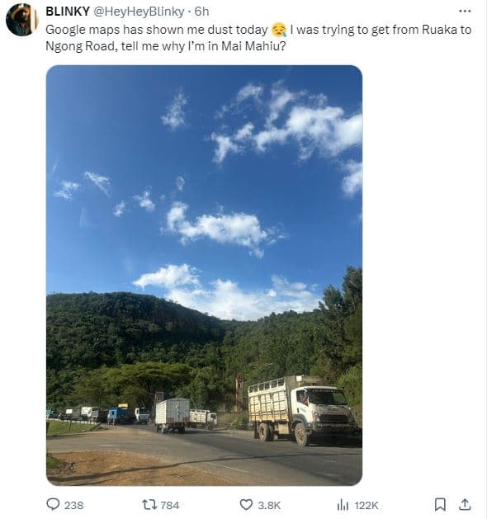Toggle the heart like icon
Viewport: 501px width, 519px height.
click(x=246, y=504)
